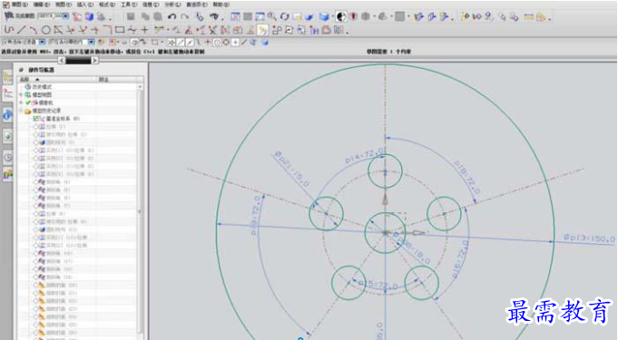Toggle checkbox of the circular pattern feature

pyautogui.click(x=36, y=142)
